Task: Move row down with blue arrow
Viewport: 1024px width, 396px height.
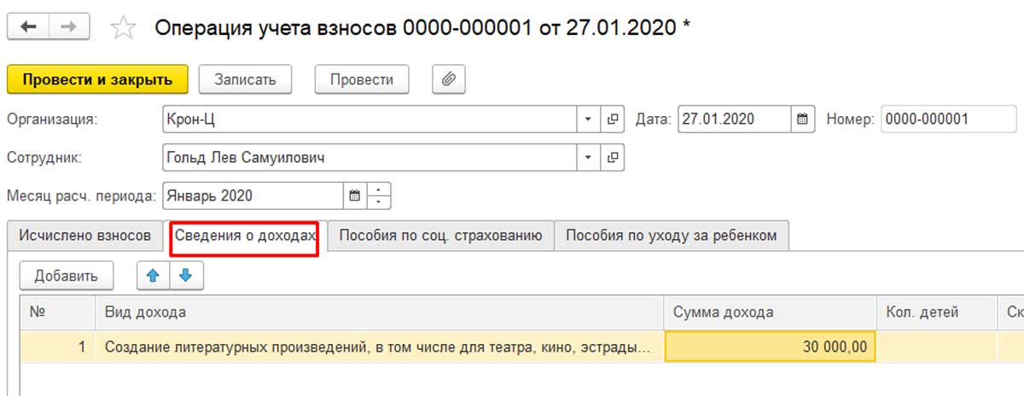Action: click(186, 276)
